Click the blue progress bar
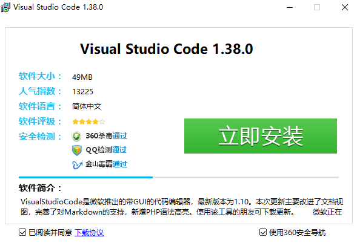 point(85,177)
